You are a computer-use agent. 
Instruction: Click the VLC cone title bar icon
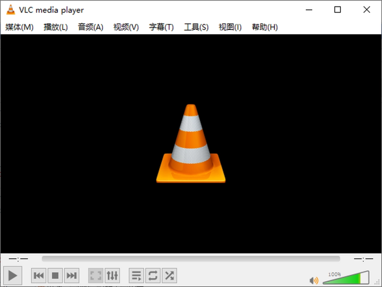tap(11, 10)
